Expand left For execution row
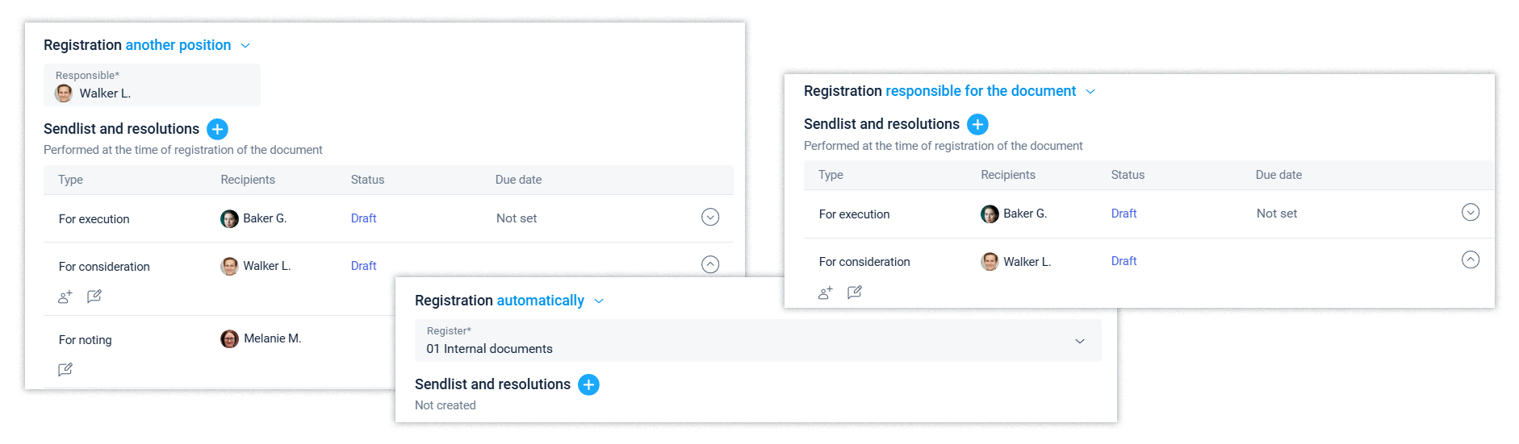 [x=710, y=218]
